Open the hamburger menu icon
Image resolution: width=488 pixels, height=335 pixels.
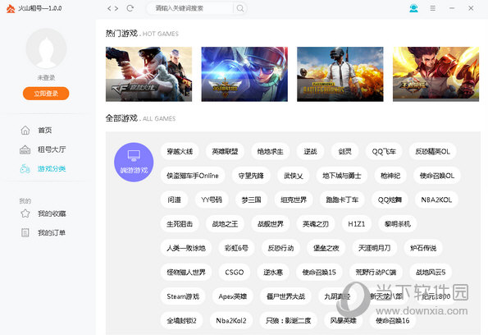[432, 8]
